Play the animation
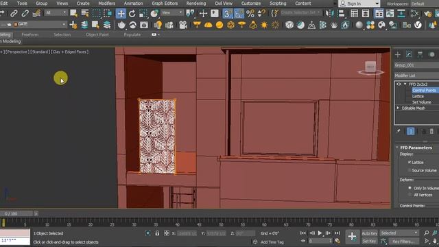Image resolution: width=439 pixels, height=247 pixels. pyautogui.click(x=320, y=233)
